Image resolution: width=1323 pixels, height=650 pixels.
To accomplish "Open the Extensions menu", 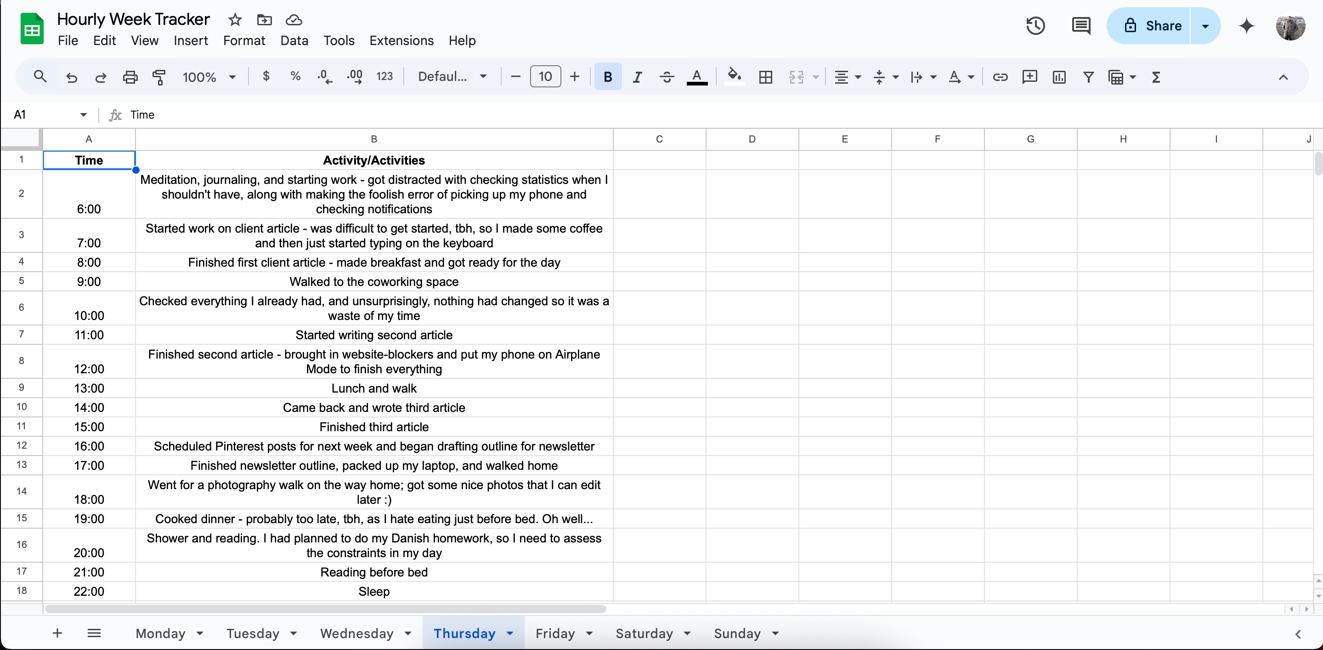I will [x=401, y=40].
